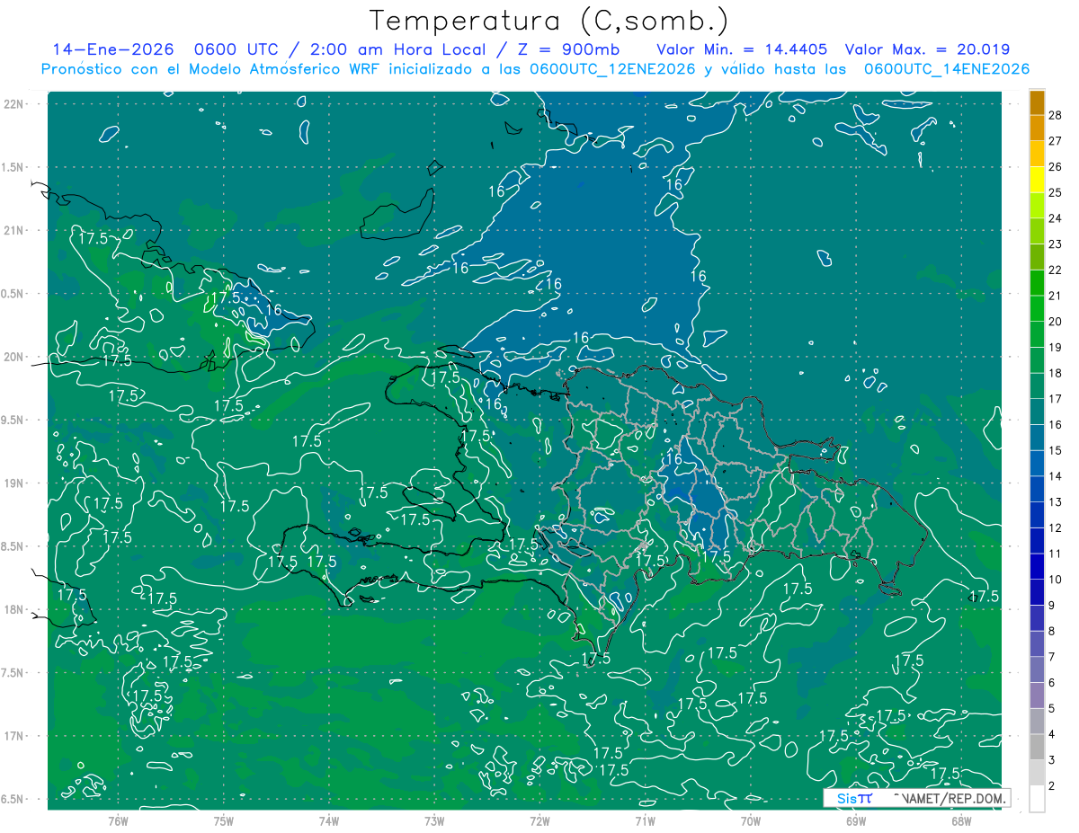Click the 7 label on the color scale
This screenshot has height=833, width=1079.
(x=1051, y=657)
